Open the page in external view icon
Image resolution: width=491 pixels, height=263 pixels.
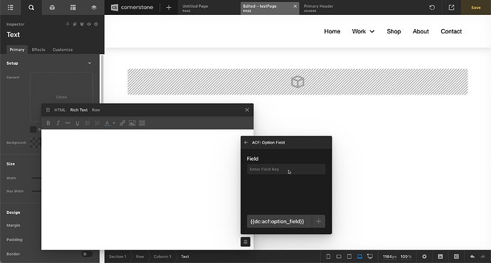click(x=451, y=8)
